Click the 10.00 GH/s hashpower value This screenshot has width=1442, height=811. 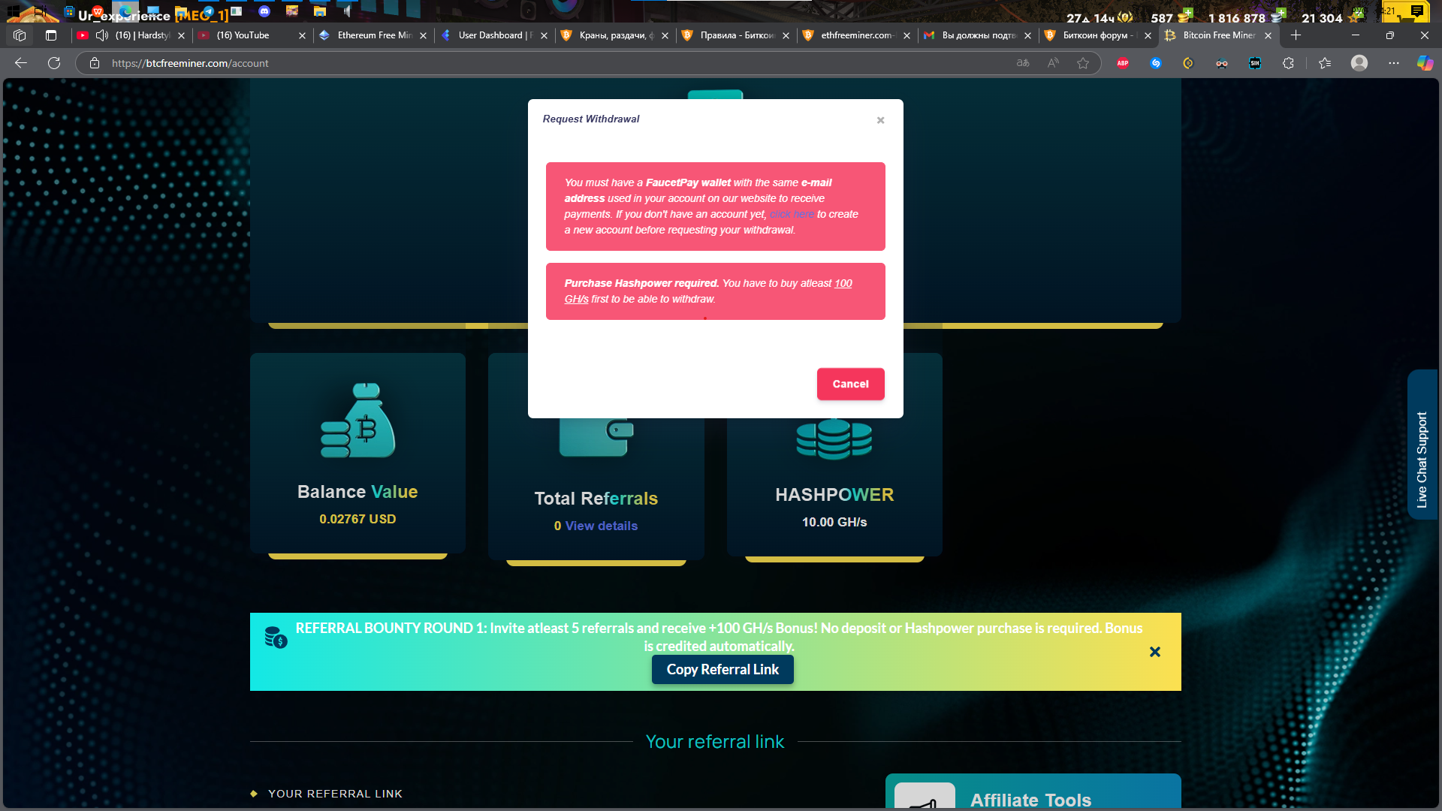coord(834,522)
